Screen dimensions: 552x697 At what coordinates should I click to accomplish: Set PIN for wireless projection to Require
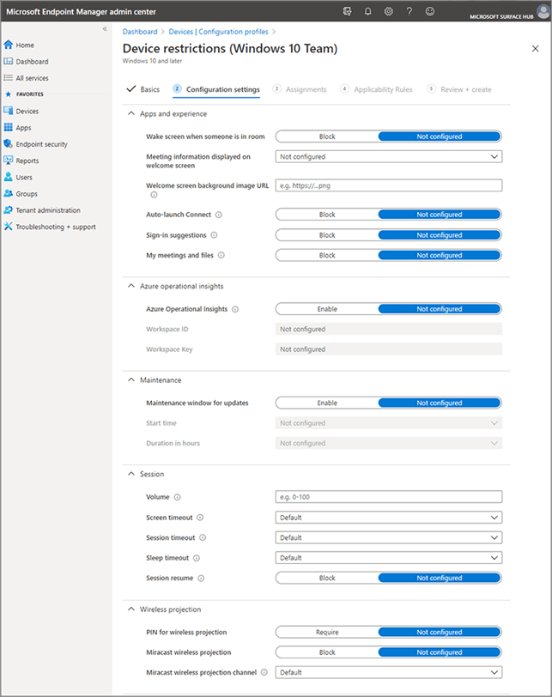[x=327, y=632]
